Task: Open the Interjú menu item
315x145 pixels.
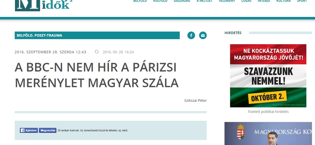Action: pyautogui.click(x=264, y=1)
